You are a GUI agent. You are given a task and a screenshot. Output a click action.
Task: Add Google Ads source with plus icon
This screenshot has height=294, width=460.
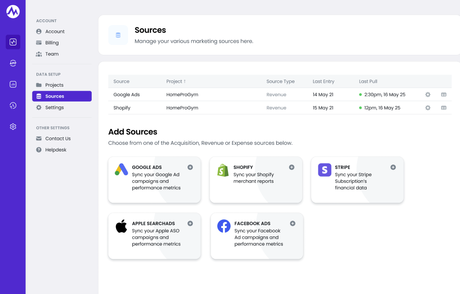190,167
